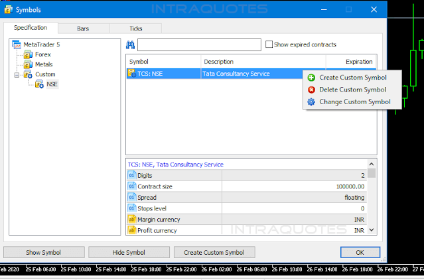
Task: Click the red Delete Custom Symbol icon
Action: coord(311,90)
